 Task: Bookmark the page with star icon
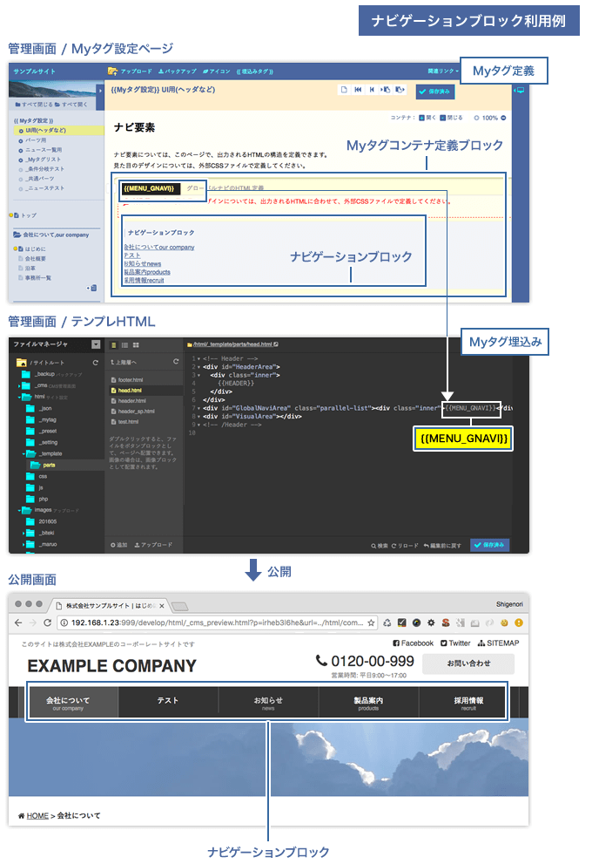pyautogui.click(x=372, y=623)
